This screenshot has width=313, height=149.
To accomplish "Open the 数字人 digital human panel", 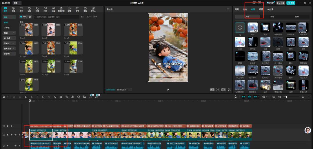I will coord(93,9).
